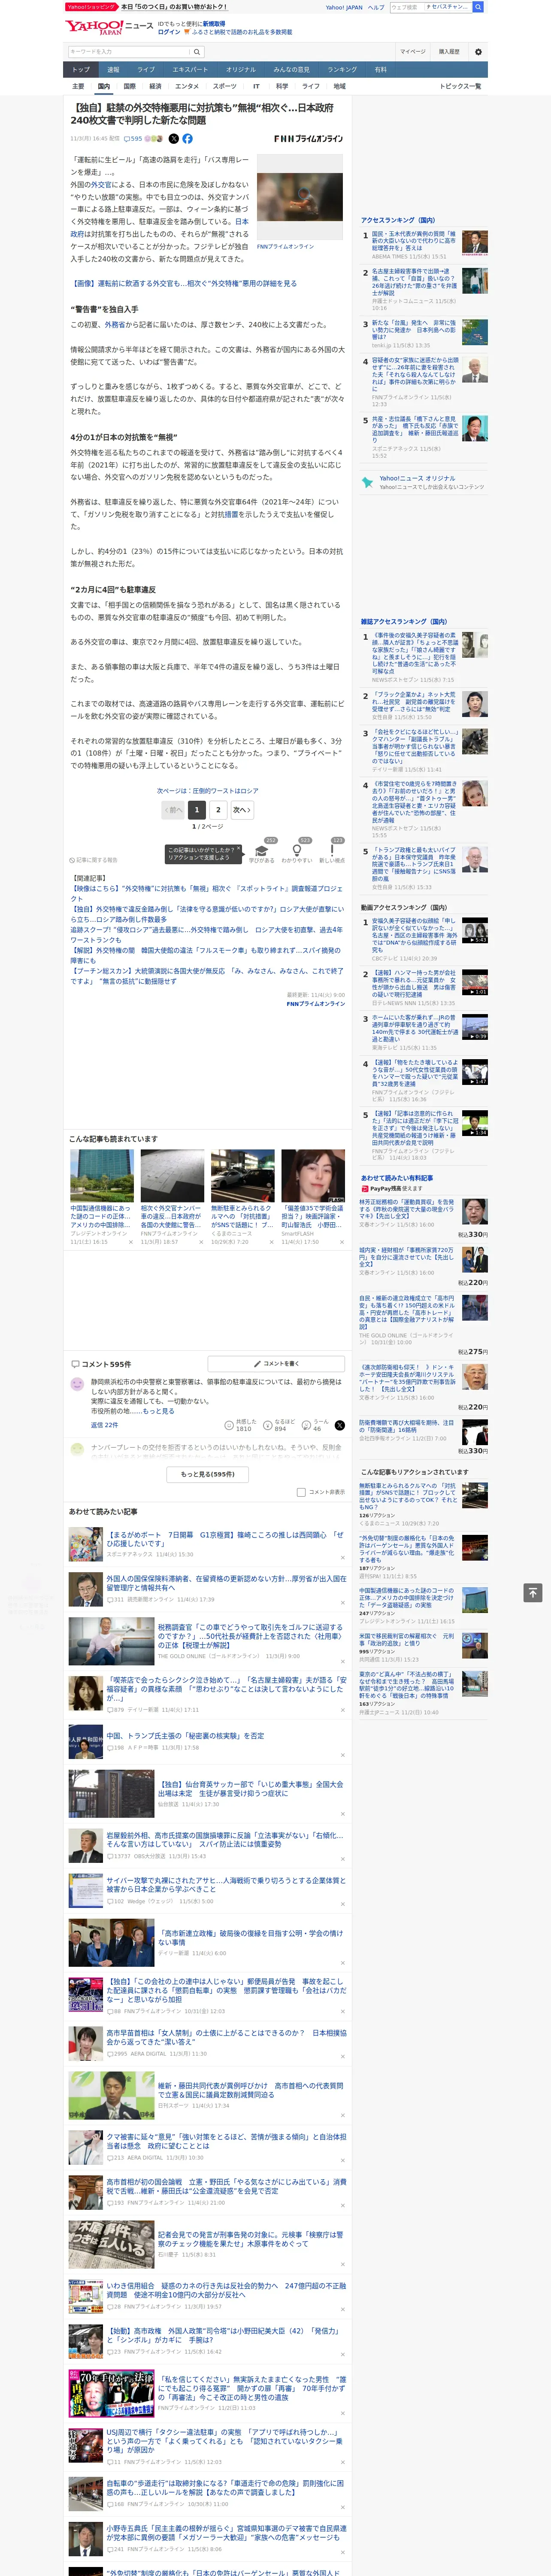551x2576 pixels.
Task: Report article via 記事に関する報告
Action: 94,860
